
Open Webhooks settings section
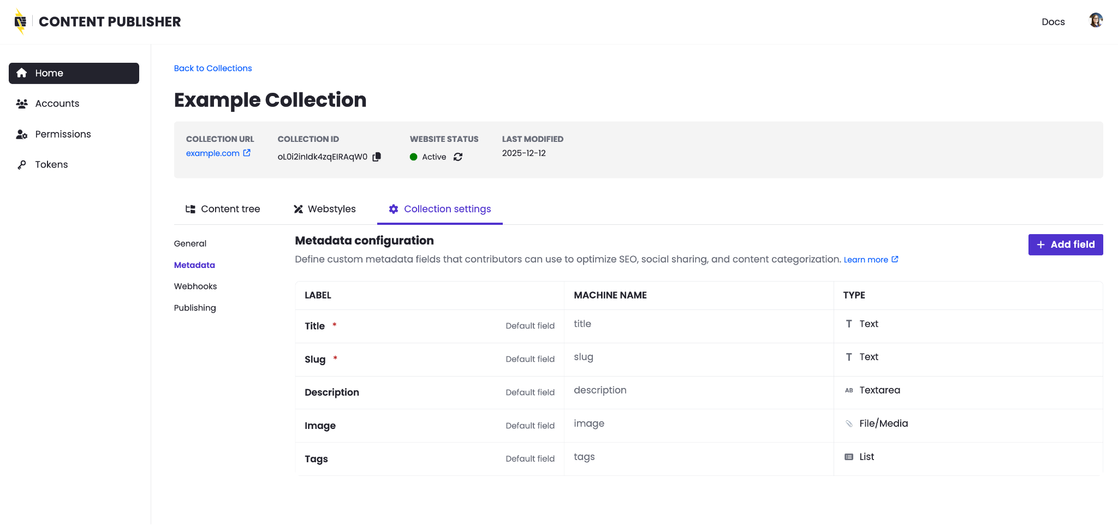tap(195, 287)
